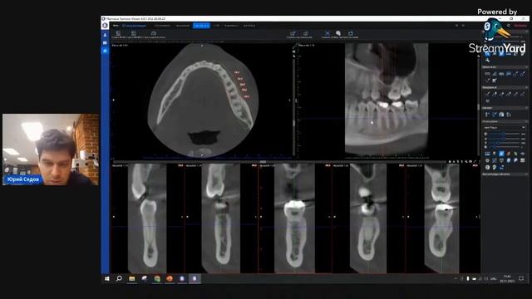Open the Windows Start menu
The width and height of the screenshot is (532, 299).
tap(107, 279)
